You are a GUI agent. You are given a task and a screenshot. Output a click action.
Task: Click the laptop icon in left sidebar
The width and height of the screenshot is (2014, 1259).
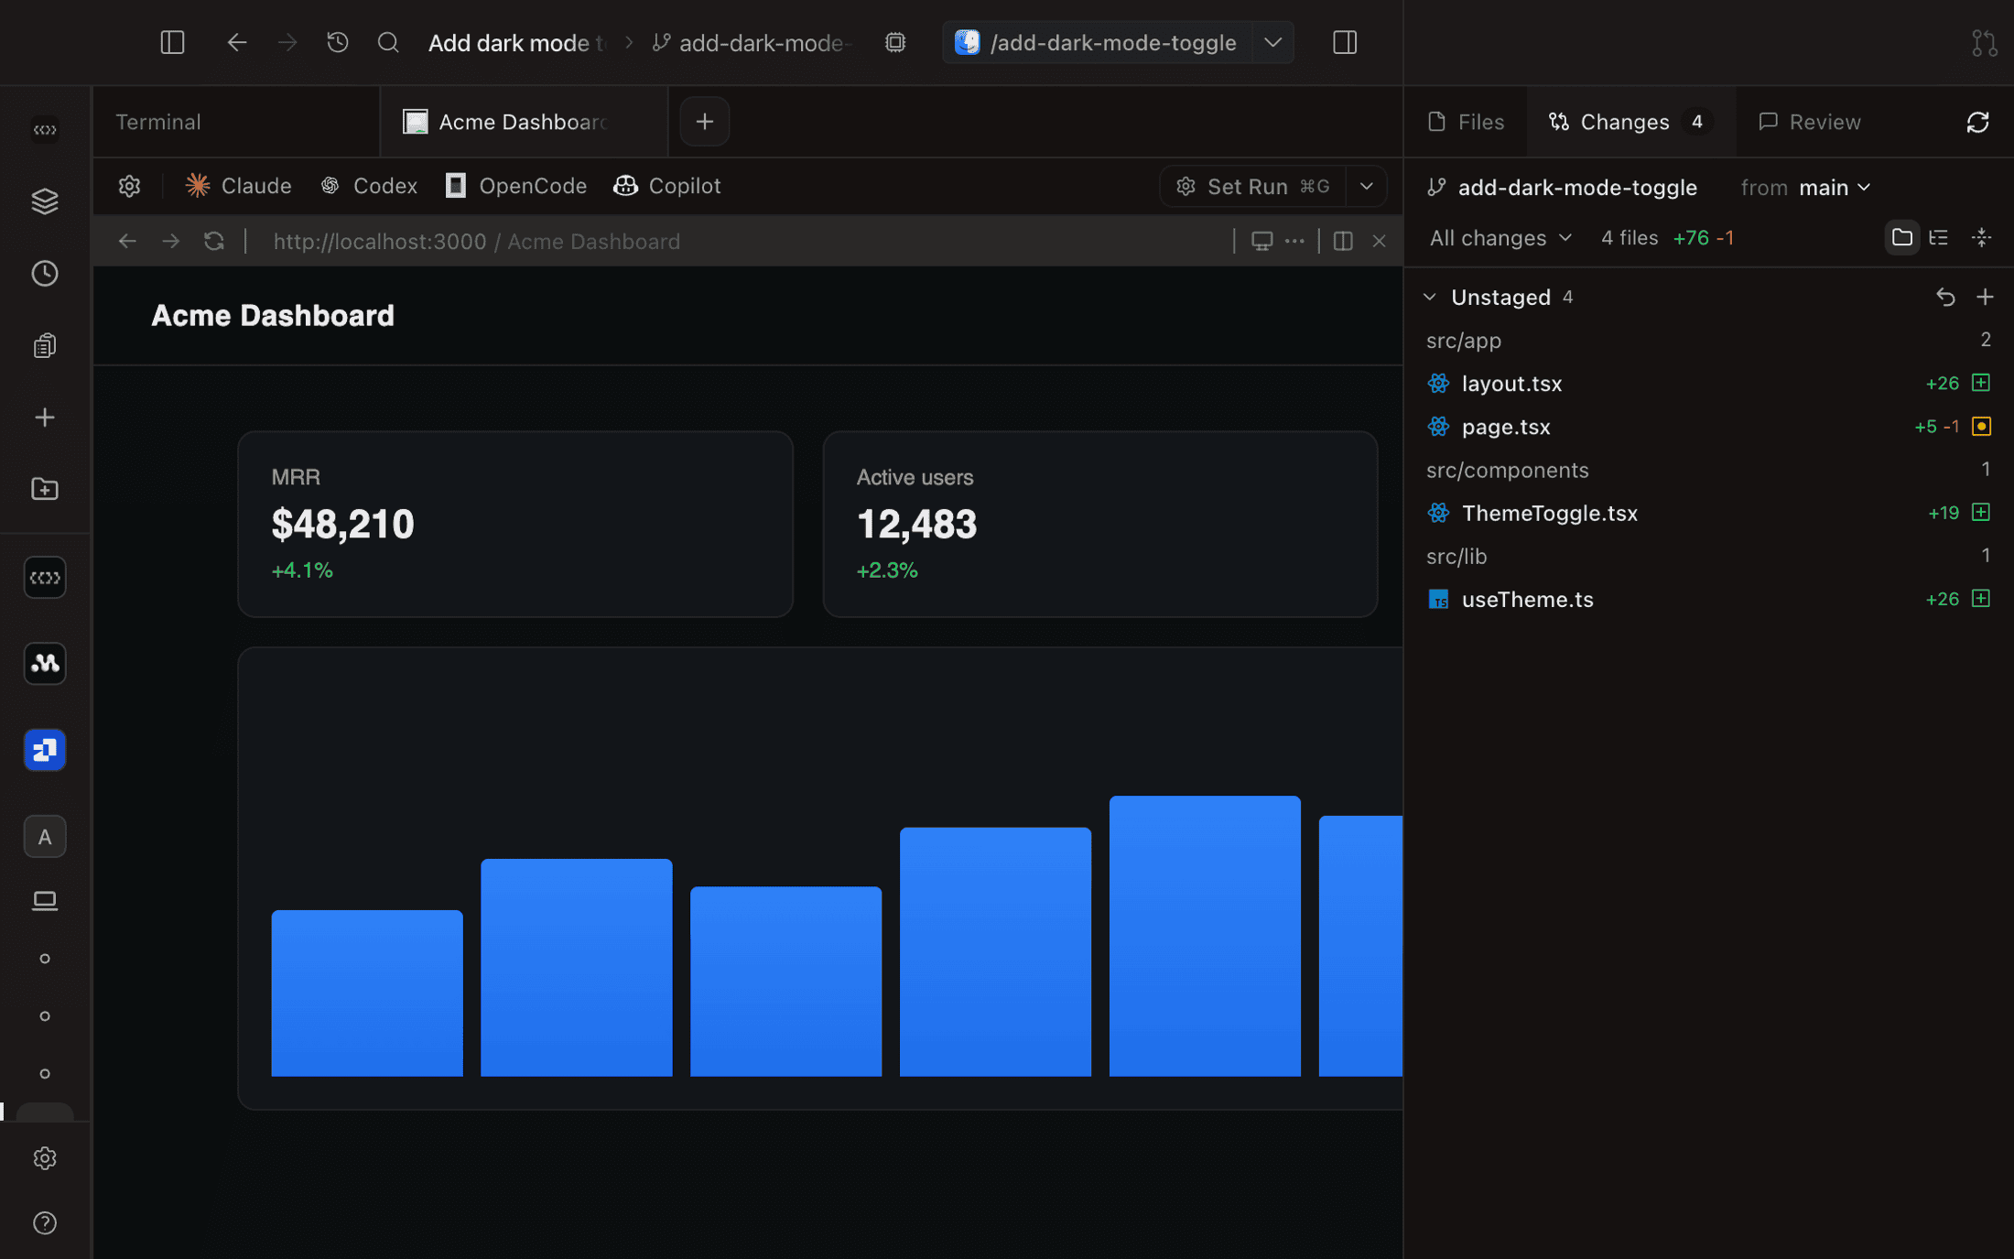[45, 901]
